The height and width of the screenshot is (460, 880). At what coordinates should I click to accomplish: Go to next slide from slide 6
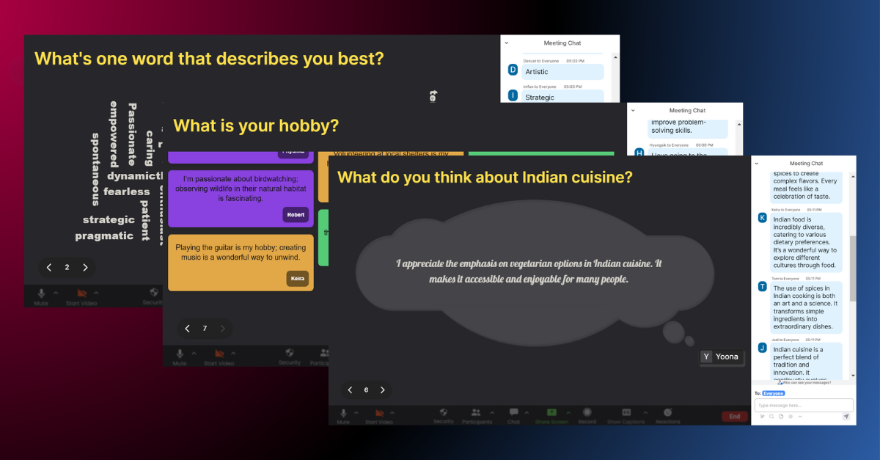pyautogui.click(x=382, y=390)
